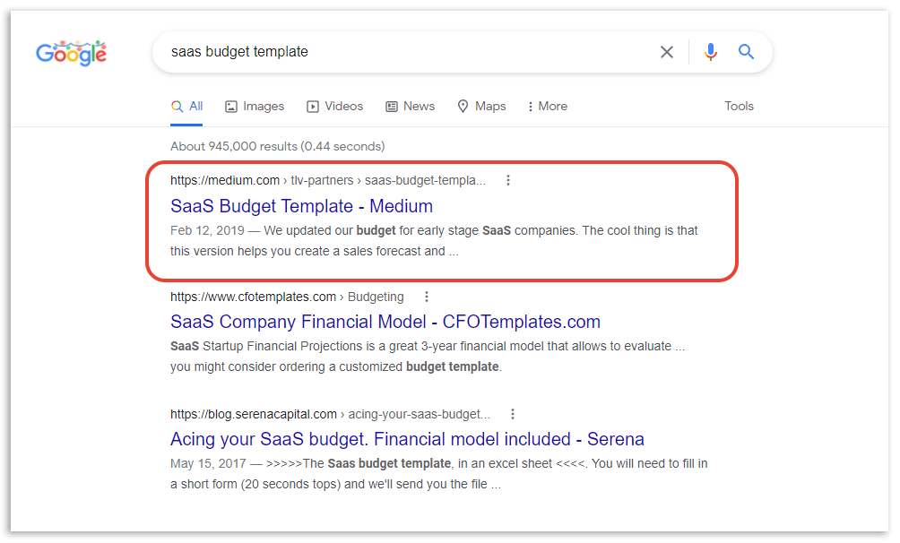
Task: Click the About 945,000 results text
Action: (x=277, y=146)
